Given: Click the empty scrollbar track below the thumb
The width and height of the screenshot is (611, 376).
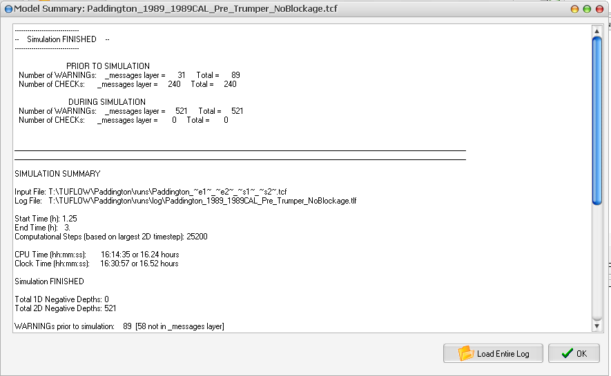Looking at the screenshot, I should point(597,262).
